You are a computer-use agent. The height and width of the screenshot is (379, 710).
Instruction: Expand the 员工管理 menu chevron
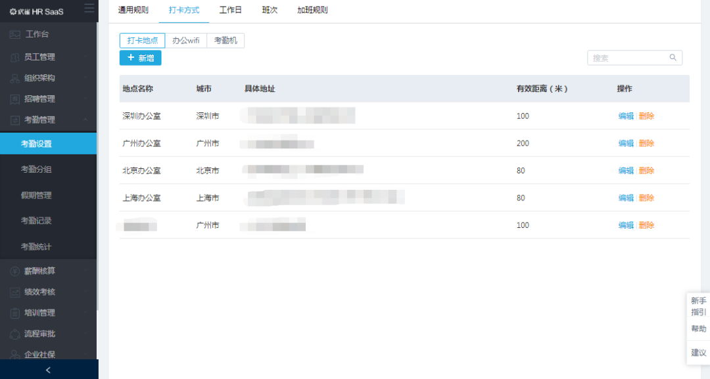click(x=85, y=57)
